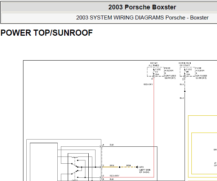This screenshot has height=181, width=217.
Task: Click the fuse B6 symbol in holder B
Action: tap(185, 72)
